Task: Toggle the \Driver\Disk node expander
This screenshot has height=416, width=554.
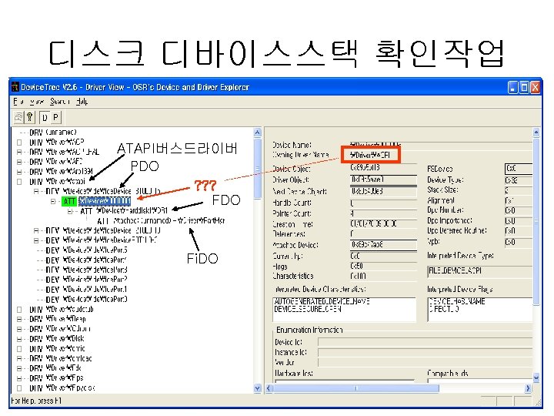Action: (19, 339)
